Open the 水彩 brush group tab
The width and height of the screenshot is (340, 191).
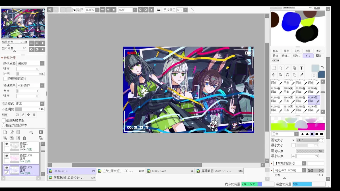point(319,51)
